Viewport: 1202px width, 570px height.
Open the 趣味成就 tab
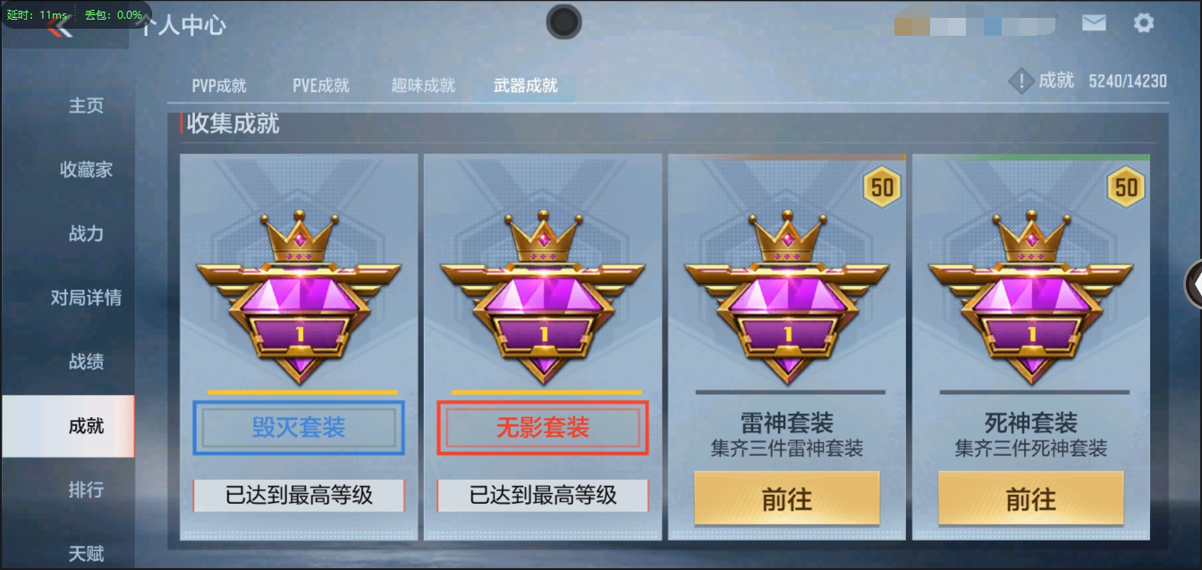pyautogui.click(x=423, y=86)
